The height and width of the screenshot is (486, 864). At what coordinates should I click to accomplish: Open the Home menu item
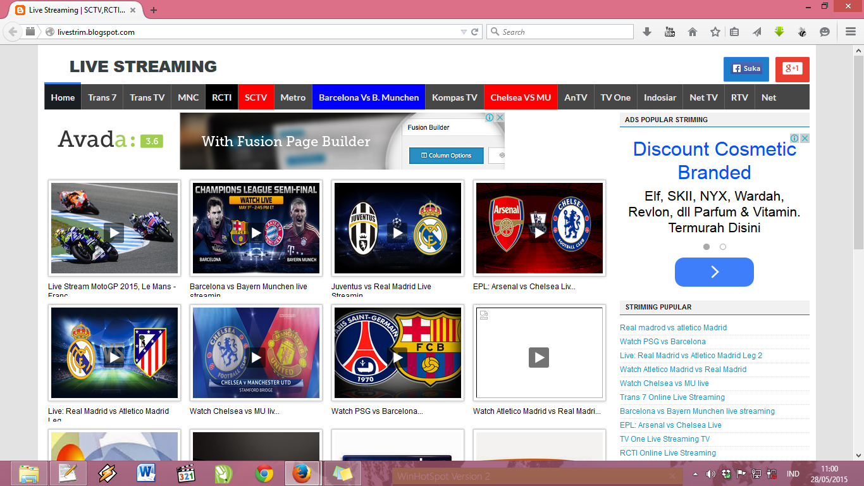pos(63,97)
